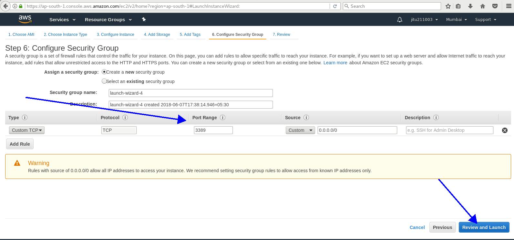Open the Mumbai region dropdown
Screen dimensions: 514x240
click(457, 20)
